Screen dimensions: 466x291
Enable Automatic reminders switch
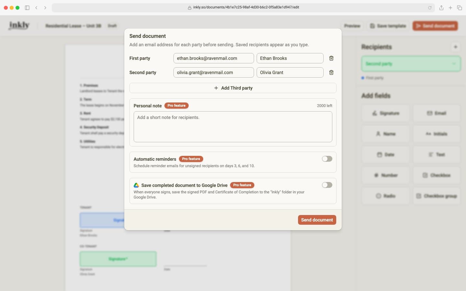[327, 159]
